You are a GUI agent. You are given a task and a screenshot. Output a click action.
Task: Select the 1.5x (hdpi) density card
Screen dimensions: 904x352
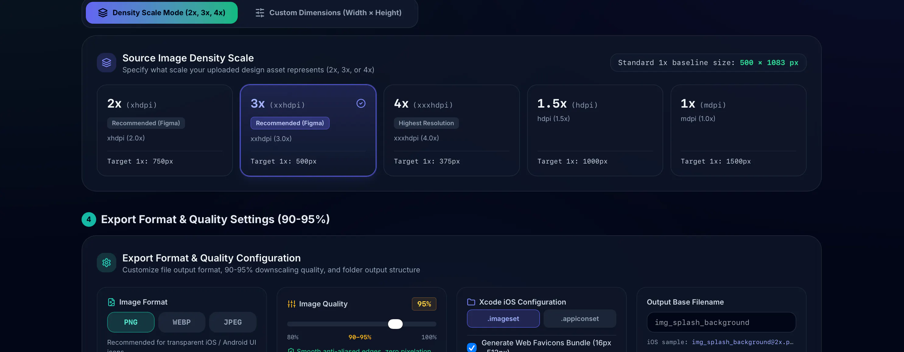click(x=595, y=130)
